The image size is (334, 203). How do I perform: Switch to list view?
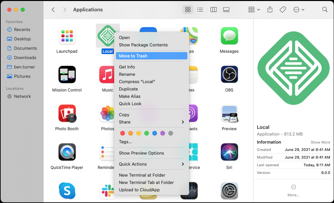[x=200, y=10]
